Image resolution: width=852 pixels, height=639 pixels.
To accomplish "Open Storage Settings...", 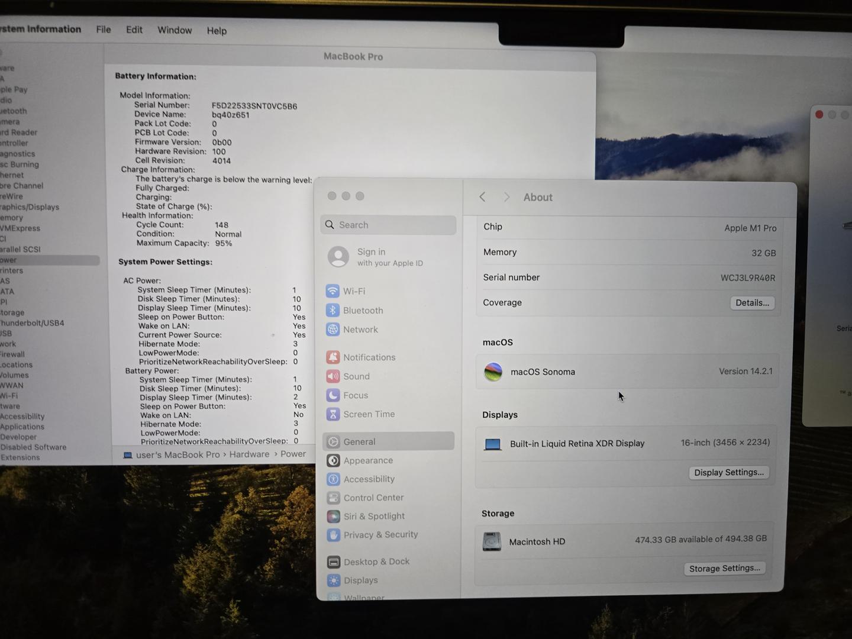I will click(x=725, y=569).
